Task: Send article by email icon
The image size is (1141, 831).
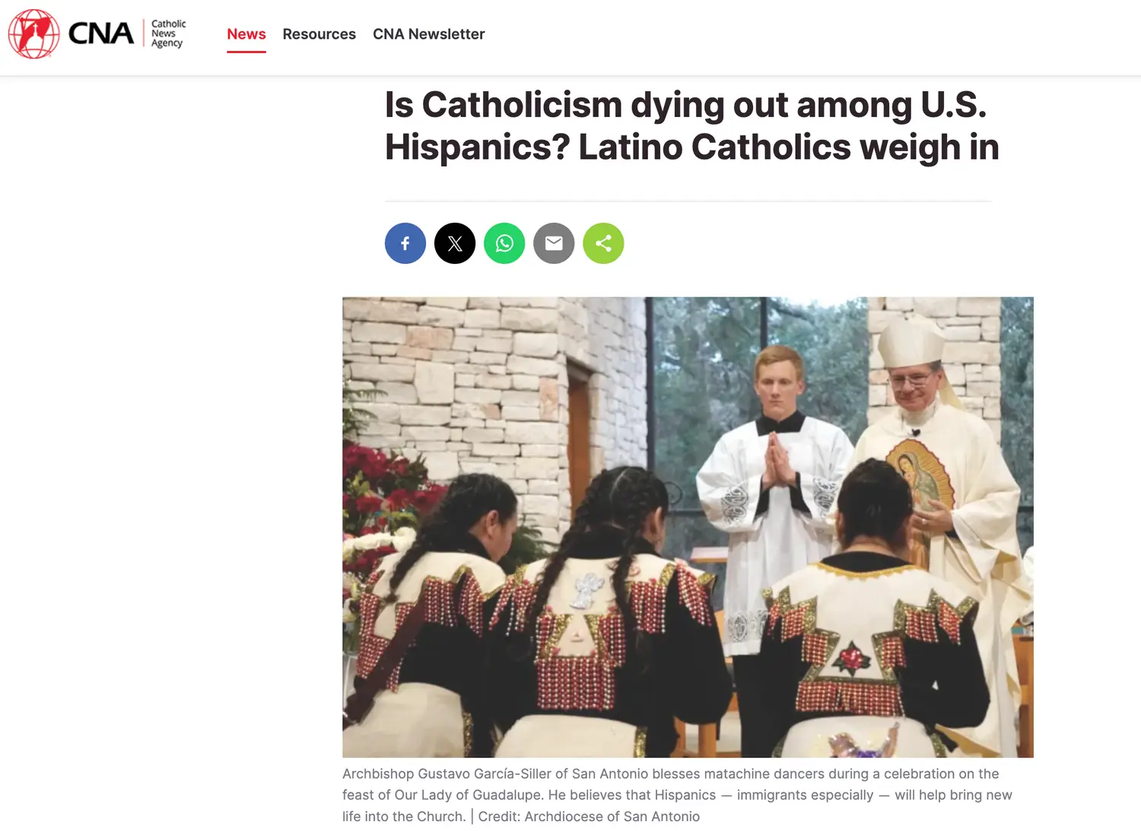Action: [x=554, y=243]
